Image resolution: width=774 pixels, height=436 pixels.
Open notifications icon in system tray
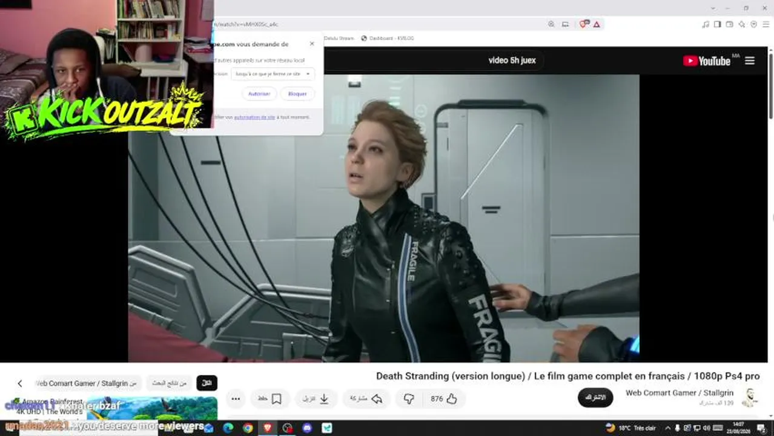pos(761,428)
